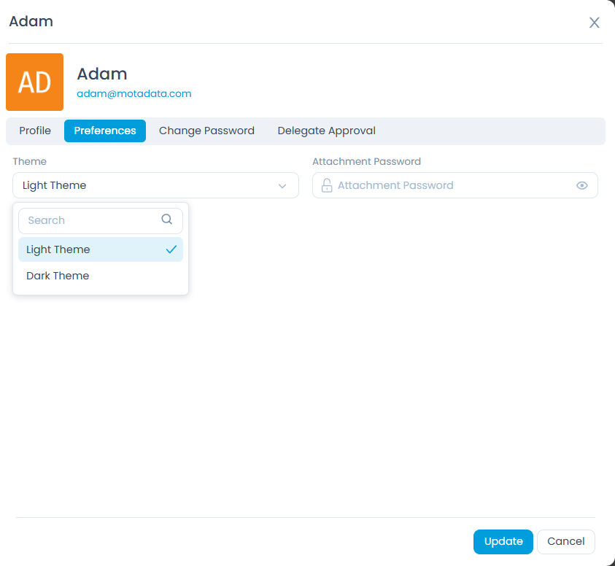Viewport: 615px width, 566px height.
Task: Click the orange AD avatar image
Action: pos(34,82)
